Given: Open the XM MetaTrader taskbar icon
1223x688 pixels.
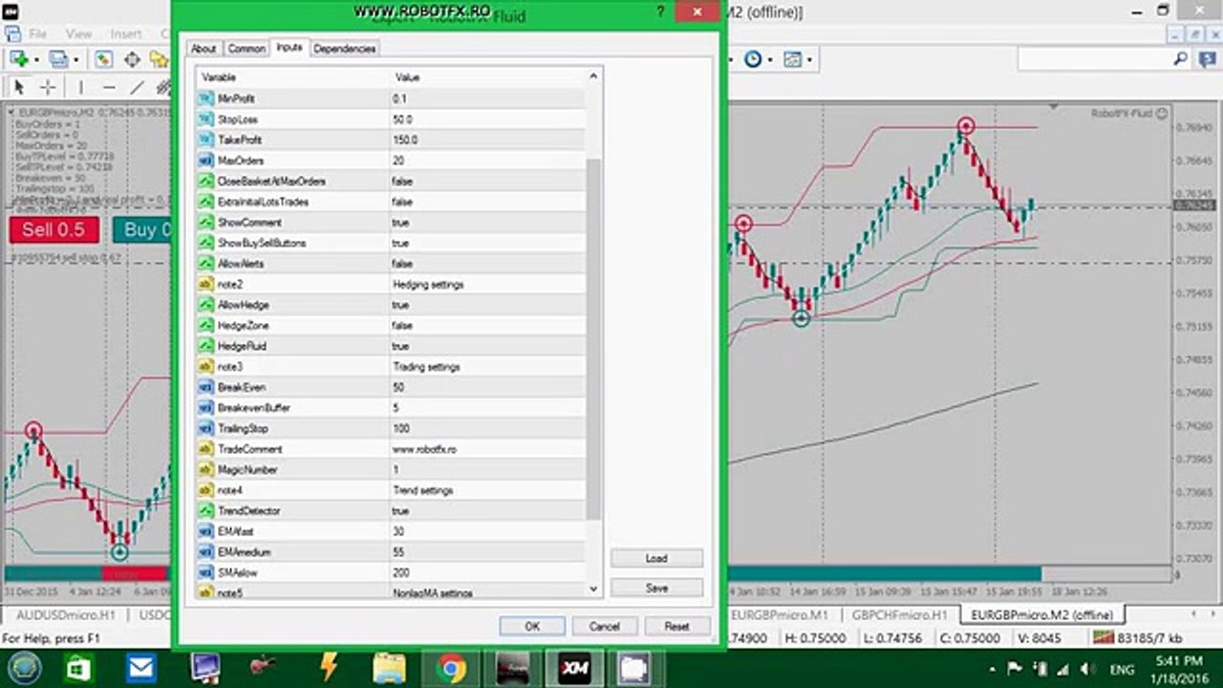Looking at the screenshot, I should click(x=574, y=668).
